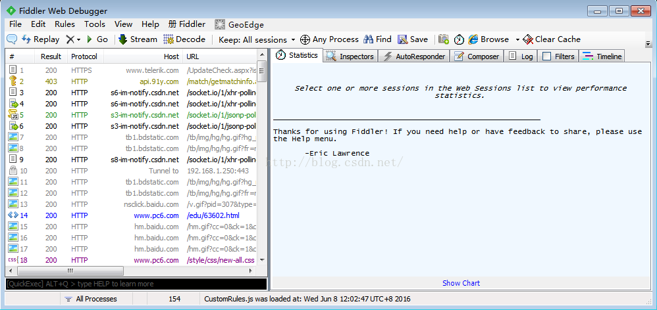Viewport: 657px width, 310px height.
Task: Open the Rules menu
Action: tap(65, 24)
